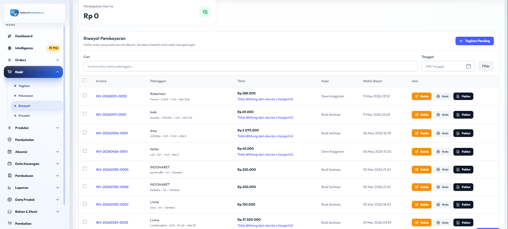Open the calendar icon in Tanggal field
508x229 pixels.
click(x=468, y=66)
